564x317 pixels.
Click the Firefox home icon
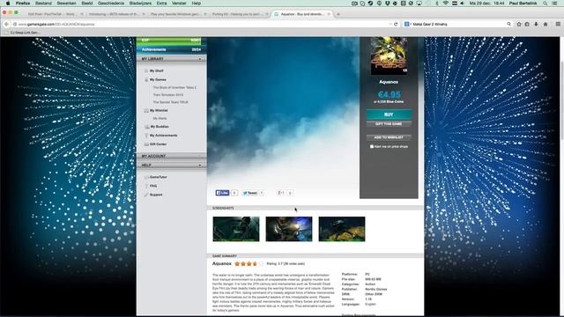(x=545, y=24)
